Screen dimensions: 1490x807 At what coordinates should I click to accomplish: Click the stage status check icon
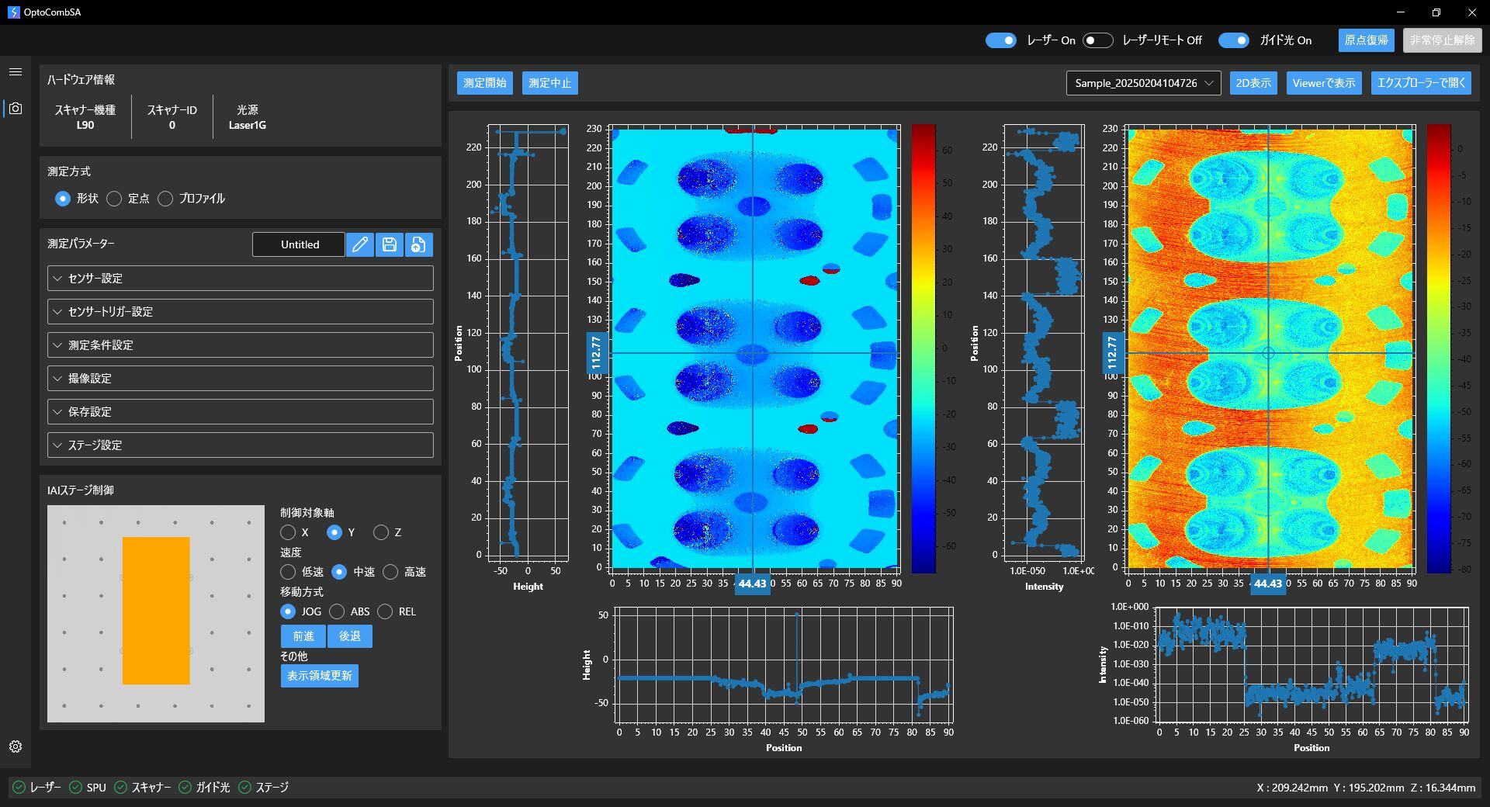click(x=244, y=788)
